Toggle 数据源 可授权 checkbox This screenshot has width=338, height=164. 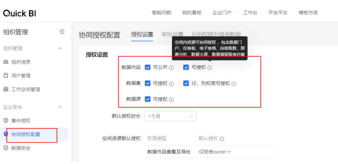(148, 99)
